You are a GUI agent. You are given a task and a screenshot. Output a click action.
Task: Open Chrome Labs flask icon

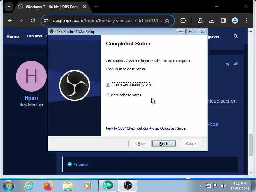point(200,20)
